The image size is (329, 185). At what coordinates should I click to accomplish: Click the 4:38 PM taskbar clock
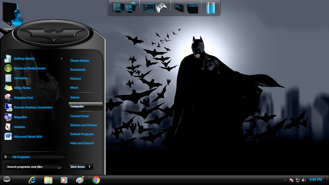tap(316, 180)
